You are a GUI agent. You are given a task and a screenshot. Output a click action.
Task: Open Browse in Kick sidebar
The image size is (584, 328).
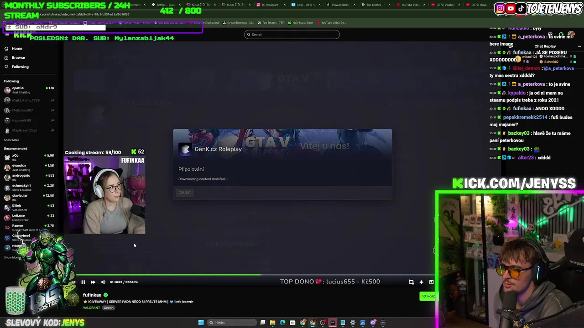tap(18, 58)
